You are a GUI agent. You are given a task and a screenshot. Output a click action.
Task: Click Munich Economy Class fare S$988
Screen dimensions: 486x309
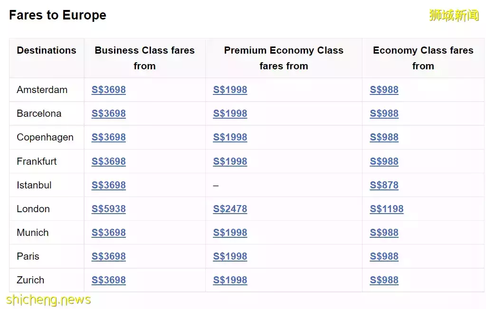[x=384, y=233]
